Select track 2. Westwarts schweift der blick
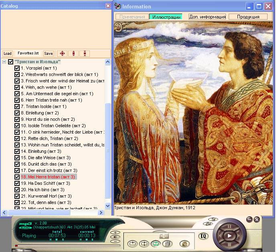 coord(59,74)
